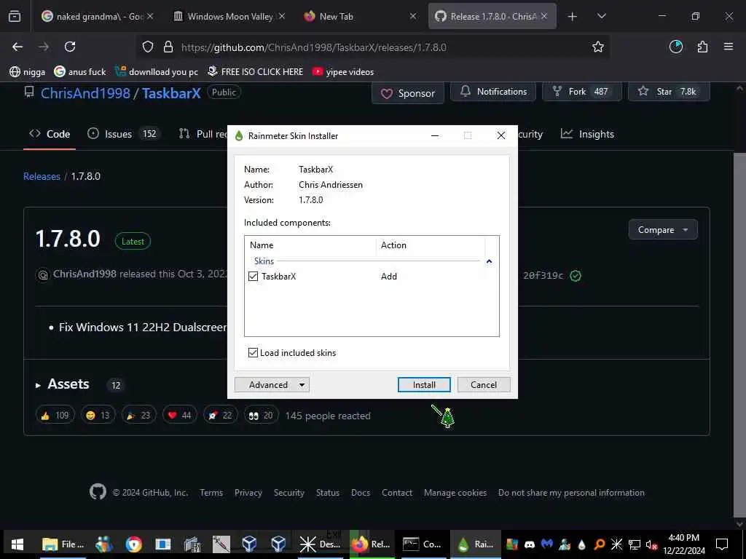Screen dimensions: 746x559
Task: Collapse the Skins group chevron
Action: pyautogui.click(x=489, y=261)
